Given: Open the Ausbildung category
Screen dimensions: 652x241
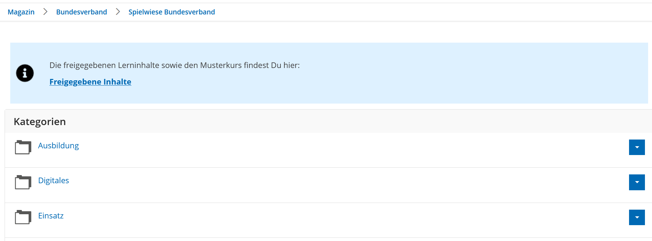Looking at the screenshot, I should click(58, 146).
